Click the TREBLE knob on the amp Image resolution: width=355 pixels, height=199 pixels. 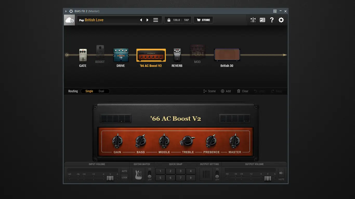point(188,141)
